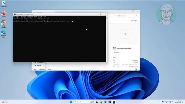185x104 pixels.
Task: Open the weather widget in the taskbar
Action: click(5, 102)
